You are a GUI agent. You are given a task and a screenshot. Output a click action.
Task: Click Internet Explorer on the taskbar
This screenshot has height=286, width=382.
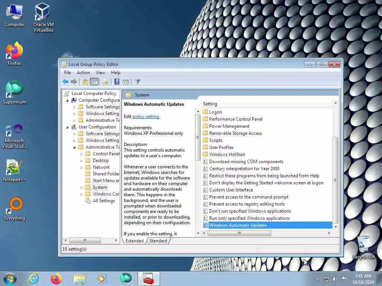pyautogui.click(x=33, y=279)
